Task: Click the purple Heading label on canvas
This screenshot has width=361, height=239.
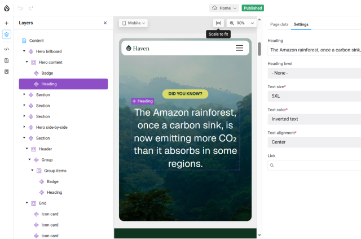Action: point(143,101)
